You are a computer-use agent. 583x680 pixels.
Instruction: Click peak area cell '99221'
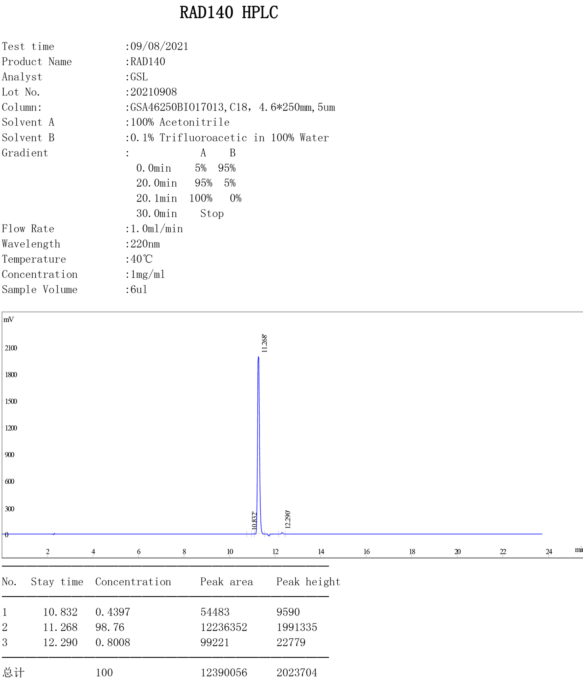[x=215, y=643]
